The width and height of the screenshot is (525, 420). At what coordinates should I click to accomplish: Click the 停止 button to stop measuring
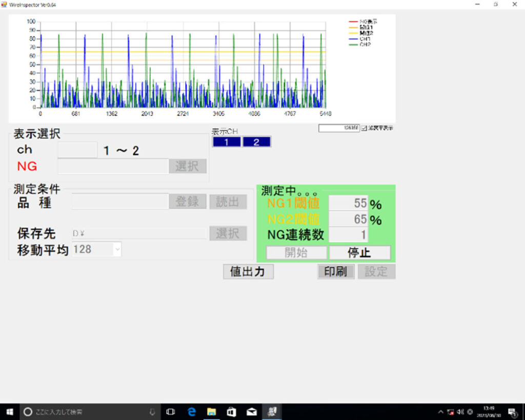pyautogui.click(x=359, y=253)
